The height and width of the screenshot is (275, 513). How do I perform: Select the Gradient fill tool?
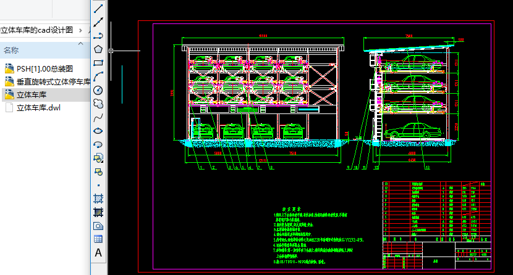point(98,212)
